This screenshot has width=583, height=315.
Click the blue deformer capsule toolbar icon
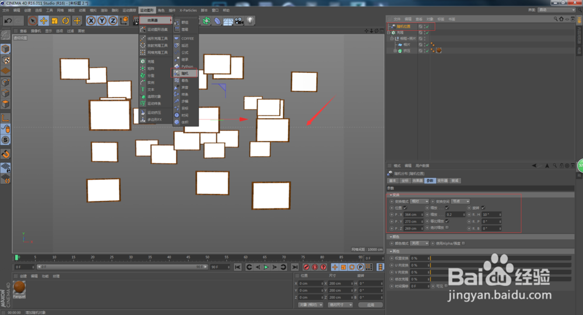coord(217,21)
